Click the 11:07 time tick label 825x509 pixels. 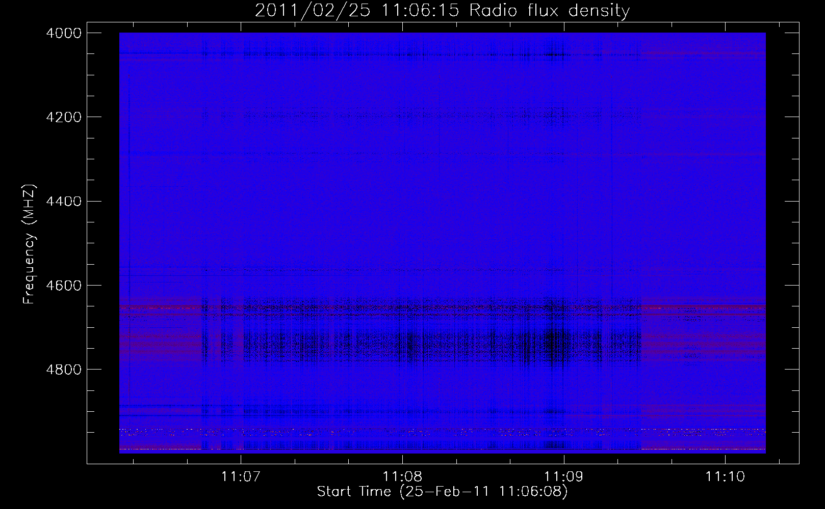[x=241, y=477]
